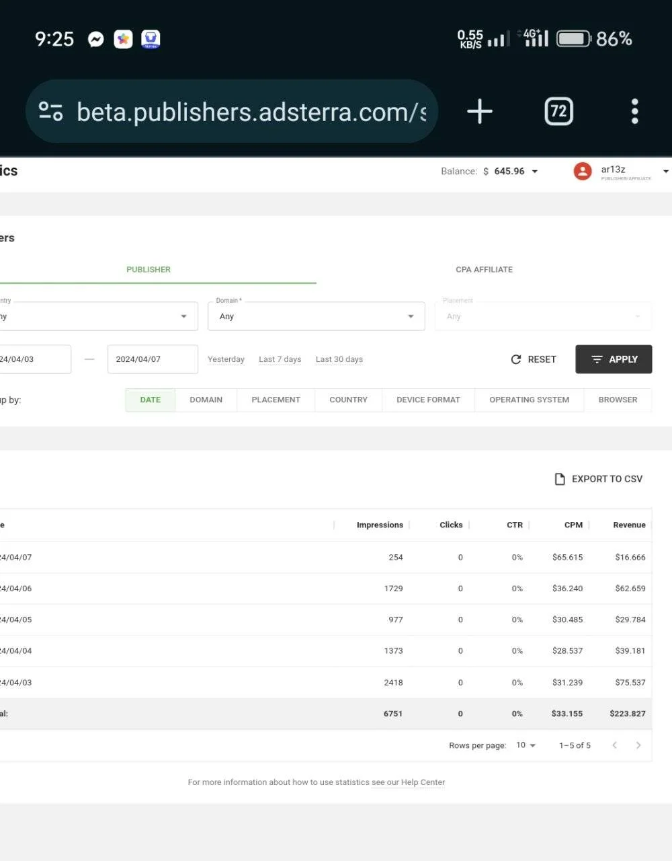Click CPM value $65.615

pos(567,558)
